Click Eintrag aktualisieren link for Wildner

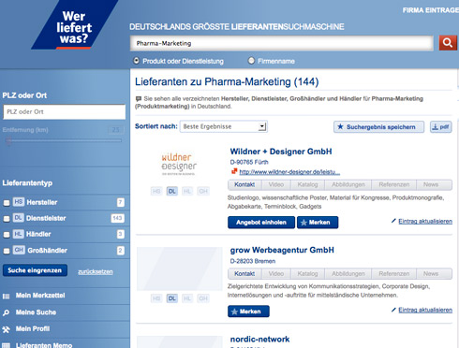pos(425,221)
